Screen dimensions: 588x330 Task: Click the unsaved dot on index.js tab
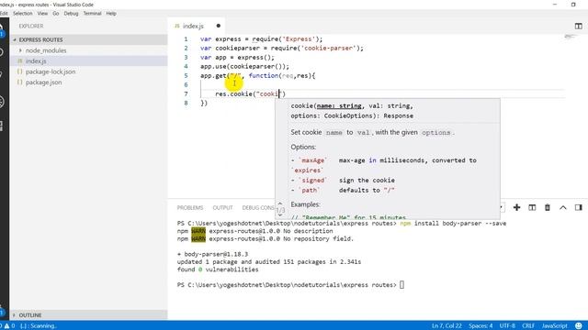pos(219,26)
